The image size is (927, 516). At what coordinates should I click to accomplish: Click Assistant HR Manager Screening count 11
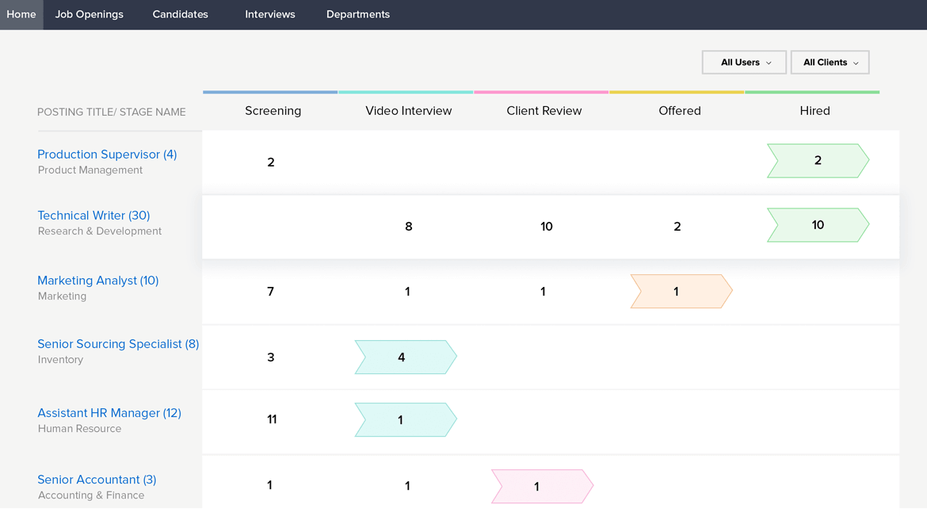(x=272, y=419)
